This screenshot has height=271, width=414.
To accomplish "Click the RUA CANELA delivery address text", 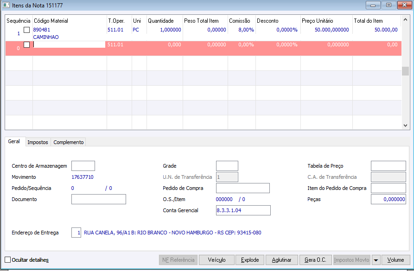I will (172, 233).
